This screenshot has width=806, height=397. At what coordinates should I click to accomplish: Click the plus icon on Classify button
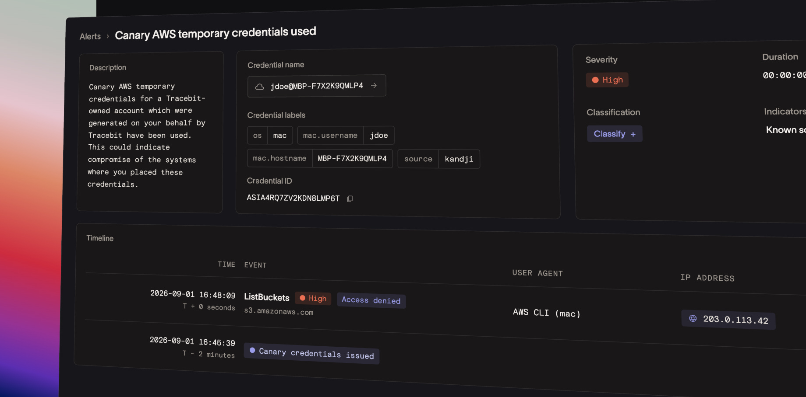[633, 134]
